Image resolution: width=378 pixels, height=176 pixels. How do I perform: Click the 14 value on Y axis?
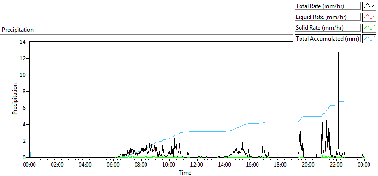tap(24, 42)
